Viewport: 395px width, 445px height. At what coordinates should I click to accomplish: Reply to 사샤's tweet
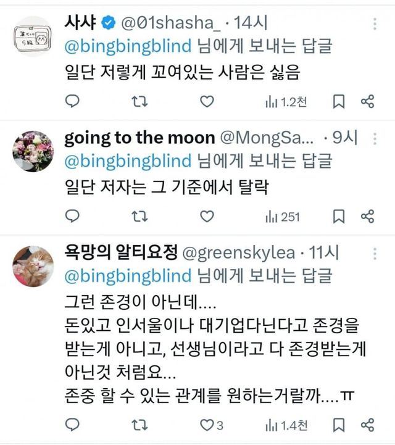tap(72, 102)
